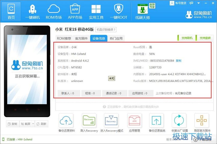Open 刷入Recovery folder icon
This screenshot has height=144, width=217.
89,120
